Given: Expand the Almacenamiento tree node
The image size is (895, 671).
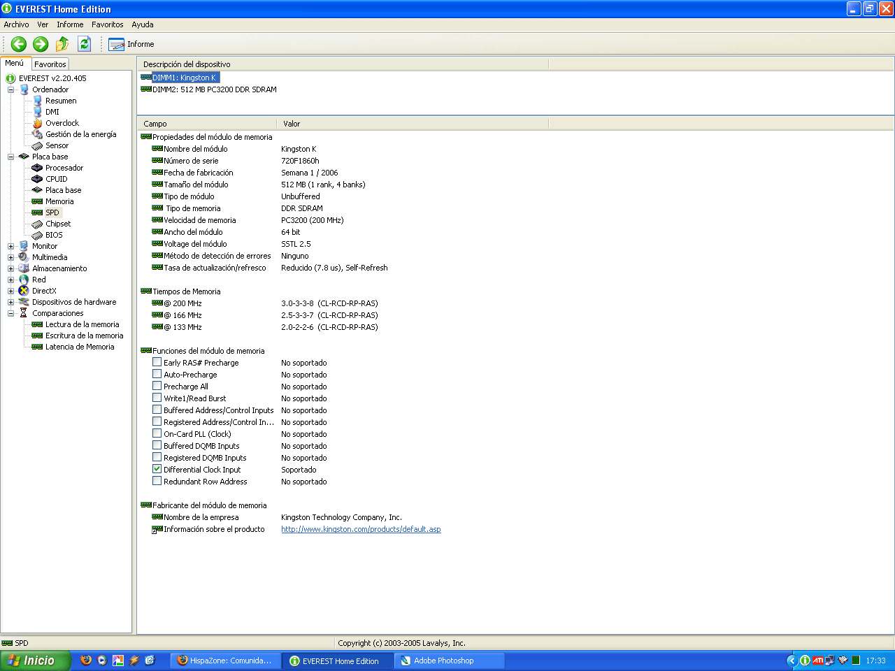Looking at the screenshot, I should (10, 268).
